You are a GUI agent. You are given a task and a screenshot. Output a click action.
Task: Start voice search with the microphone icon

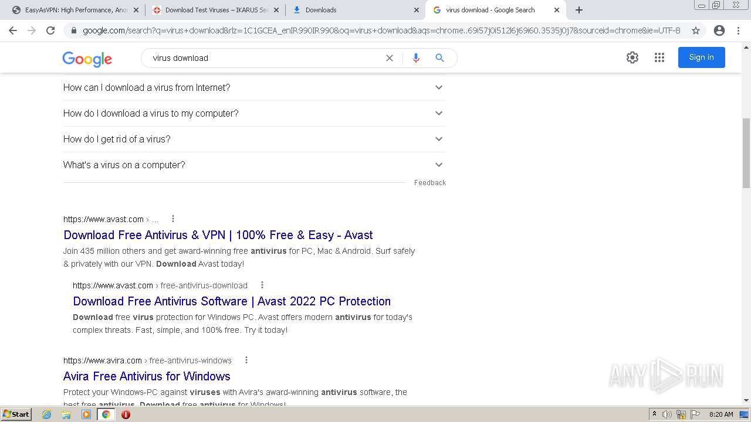pos(416,58)
